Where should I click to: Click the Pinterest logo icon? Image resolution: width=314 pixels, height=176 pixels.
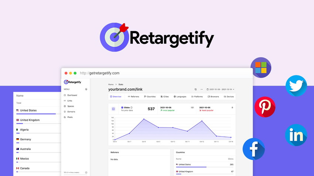265,107
